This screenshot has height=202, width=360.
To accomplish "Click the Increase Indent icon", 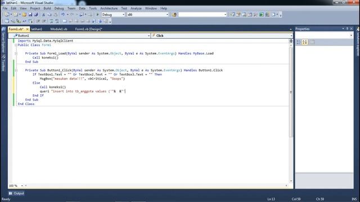I will tap(44, 21).
